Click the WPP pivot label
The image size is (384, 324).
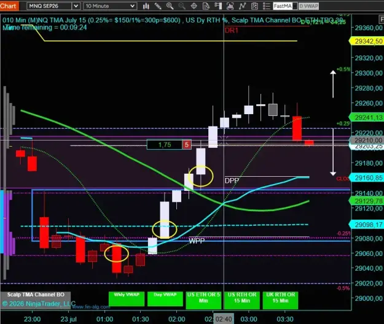[197, 241]
